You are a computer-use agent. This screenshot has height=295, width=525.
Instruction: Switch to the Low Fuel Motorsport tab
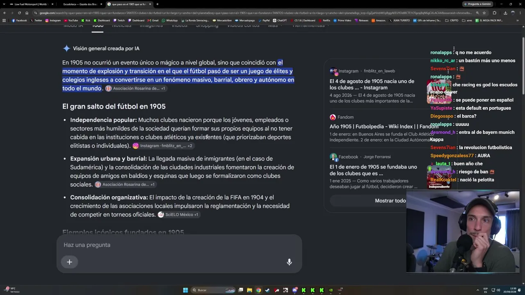(31, 4)
